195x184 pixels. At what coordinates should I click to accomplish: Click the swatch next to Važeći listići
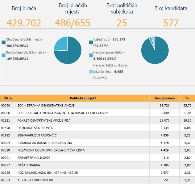[91, 42]
